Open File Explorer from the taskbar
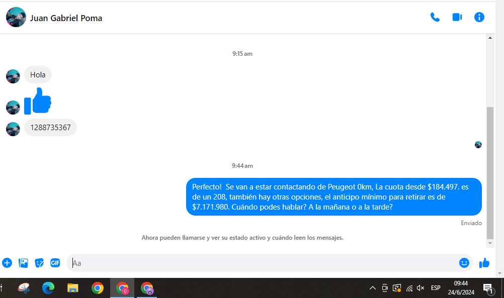 tap(72, 288)
